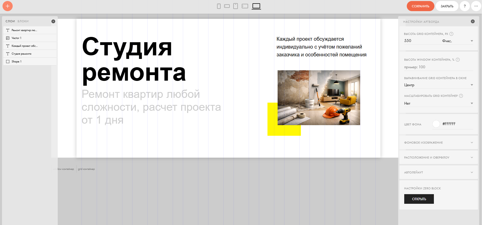
Task: Click the Открыть Zero Block settings button
Action: [x=419, y=199]
